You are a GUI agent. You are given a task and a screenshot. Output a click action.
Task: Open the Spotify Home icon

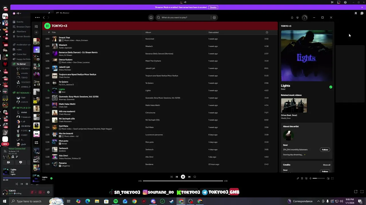coord(151,18)
